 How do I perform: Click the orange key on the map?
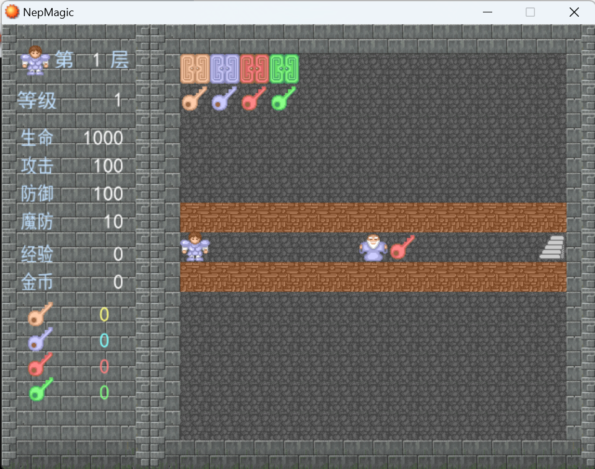coord(194,99)
